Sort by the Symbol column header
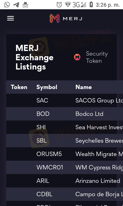The height and width of the screenshot is (206, 123). click(x=47, y=87)
